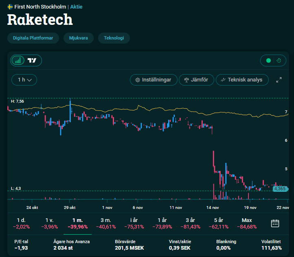Open the Digitala Plattformar tag
The height and width of the screenshot is (257, 294).
coord(33,38)
